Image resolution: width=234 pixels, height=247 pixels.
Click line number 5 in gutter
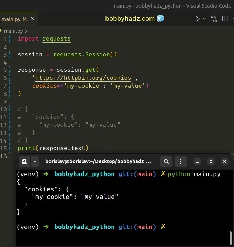[5, 70]
